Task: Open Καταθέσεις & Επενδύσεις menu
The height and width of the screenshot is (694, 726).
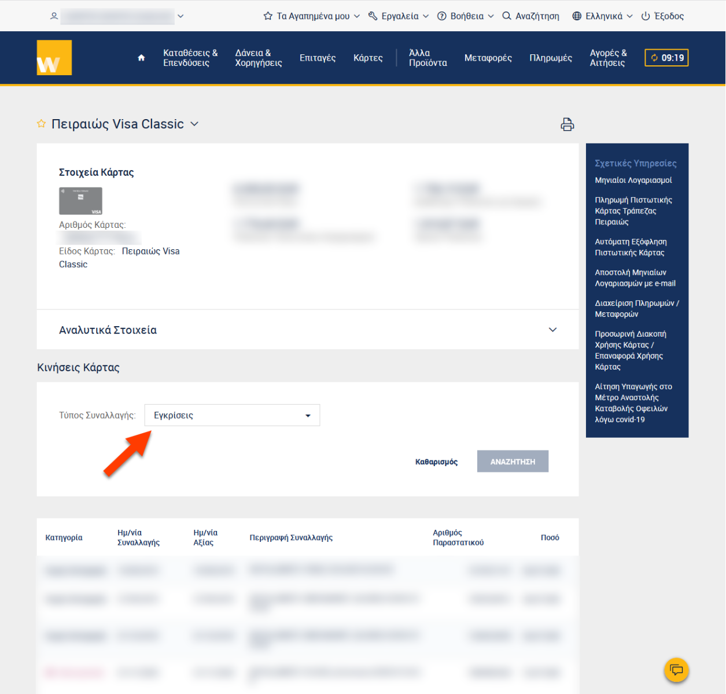Action: pyautogui.click(x=190, y=58)
